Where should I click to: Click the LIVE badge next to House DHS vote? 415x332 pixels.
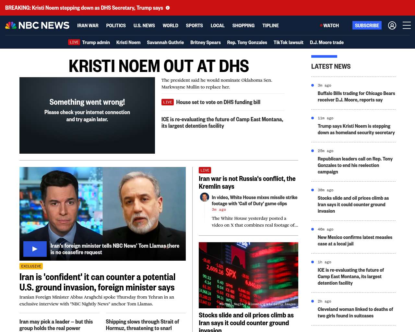coord(168,102)
